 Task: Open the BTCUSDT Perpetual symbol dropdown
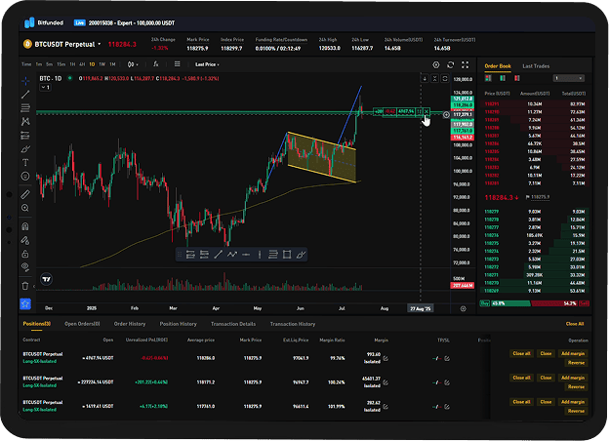pos(69,44)
